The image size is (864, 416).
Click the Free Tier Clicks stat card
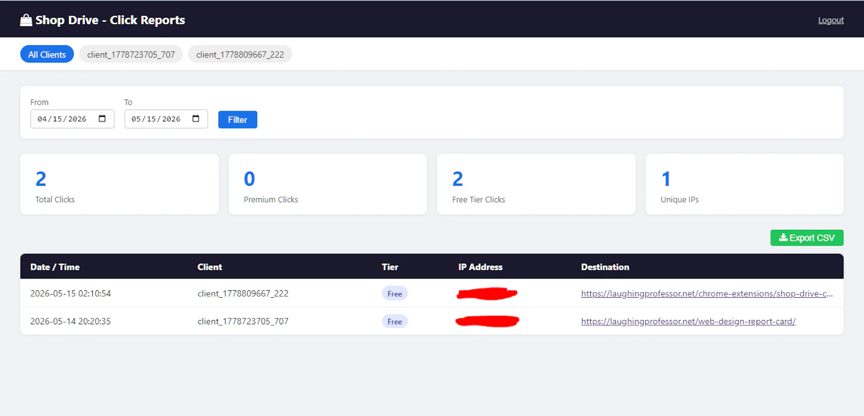[536, 184]
